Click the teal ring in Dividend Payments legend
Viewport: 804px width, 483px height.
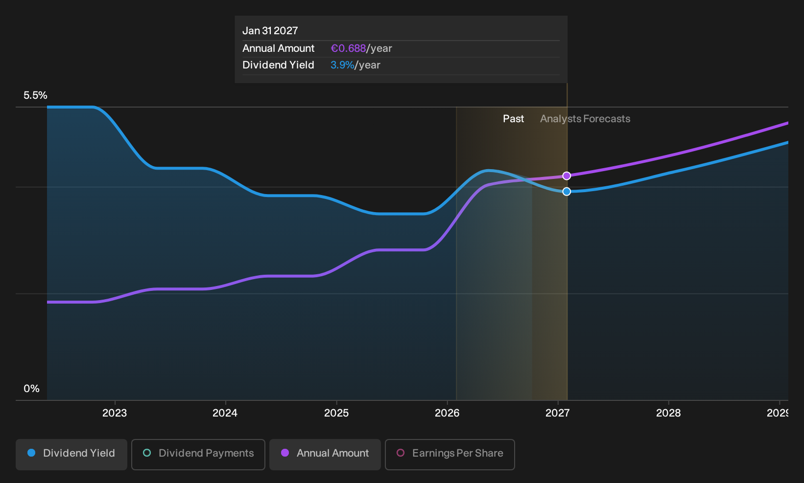pos(147,453)
